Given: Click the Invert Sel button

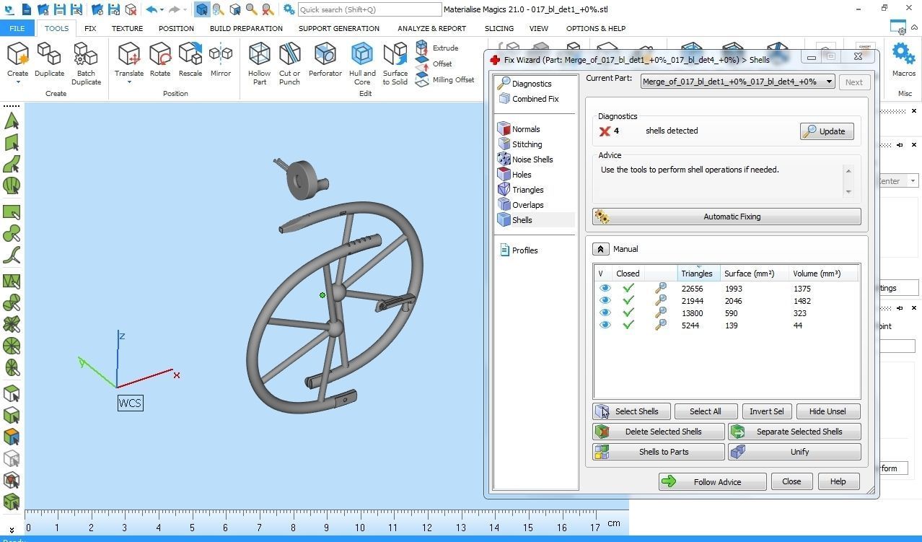Looking at the screenshot, I should point(766,411).
